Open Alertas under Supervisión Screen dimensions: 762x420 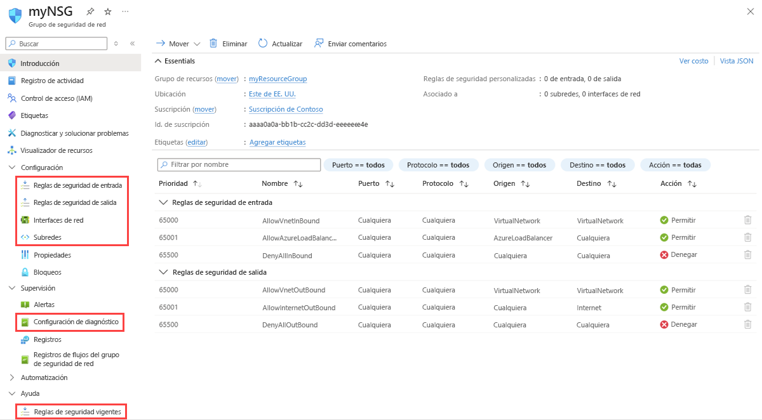pyautogui.click(x=43, y=305)
